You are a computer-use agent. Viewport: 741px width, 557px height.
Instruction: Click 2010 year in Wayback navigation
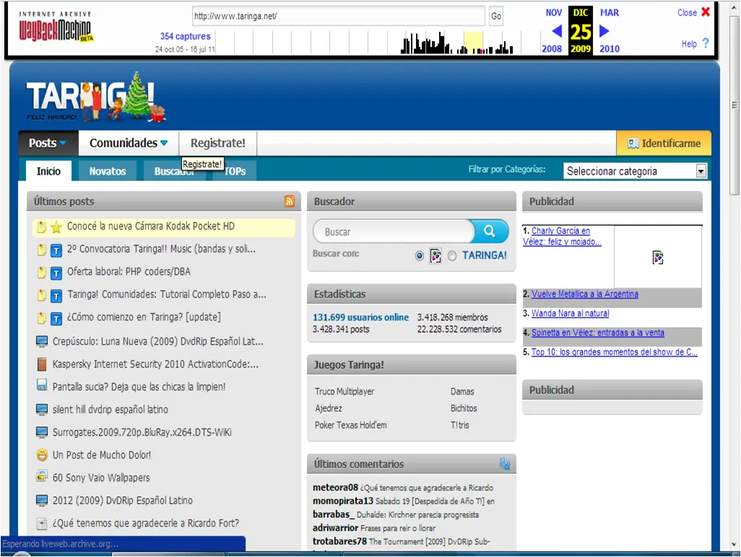tap(609, 48)
